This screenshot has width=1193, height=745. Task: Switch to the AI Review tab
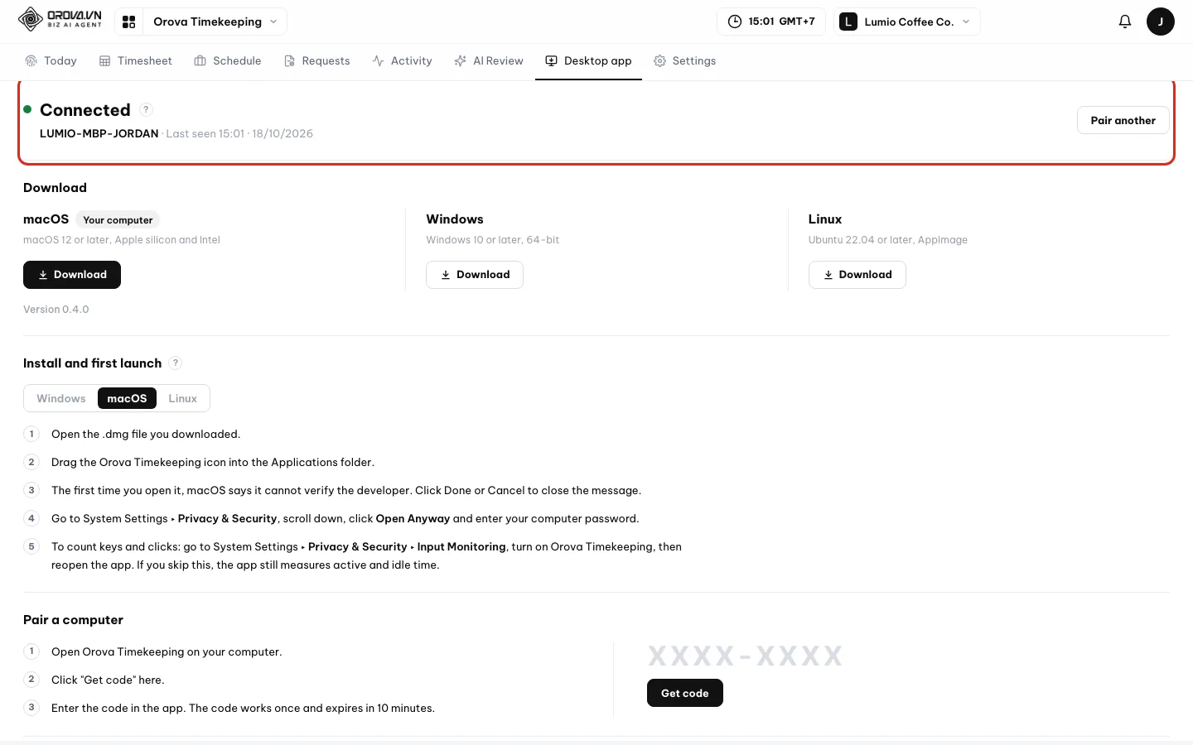pos(489,60)
